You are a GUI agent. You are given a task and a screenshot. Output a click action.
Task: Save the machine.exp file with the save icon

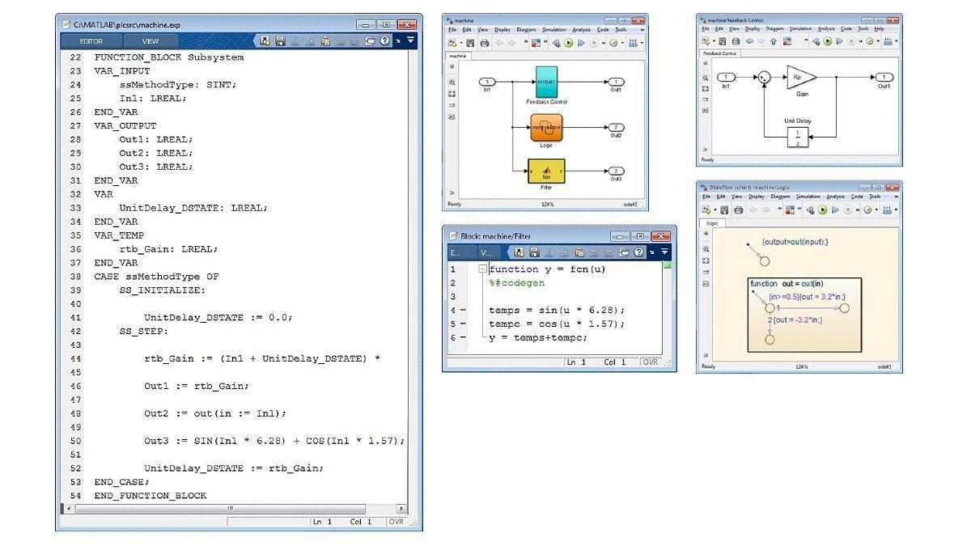point(280,40)
